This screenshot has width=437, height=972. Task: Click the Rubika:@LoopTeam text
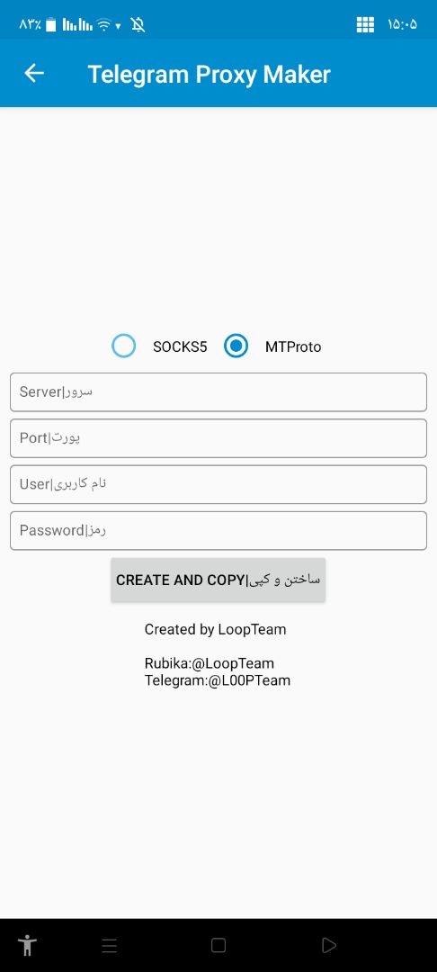pos(210,663)
